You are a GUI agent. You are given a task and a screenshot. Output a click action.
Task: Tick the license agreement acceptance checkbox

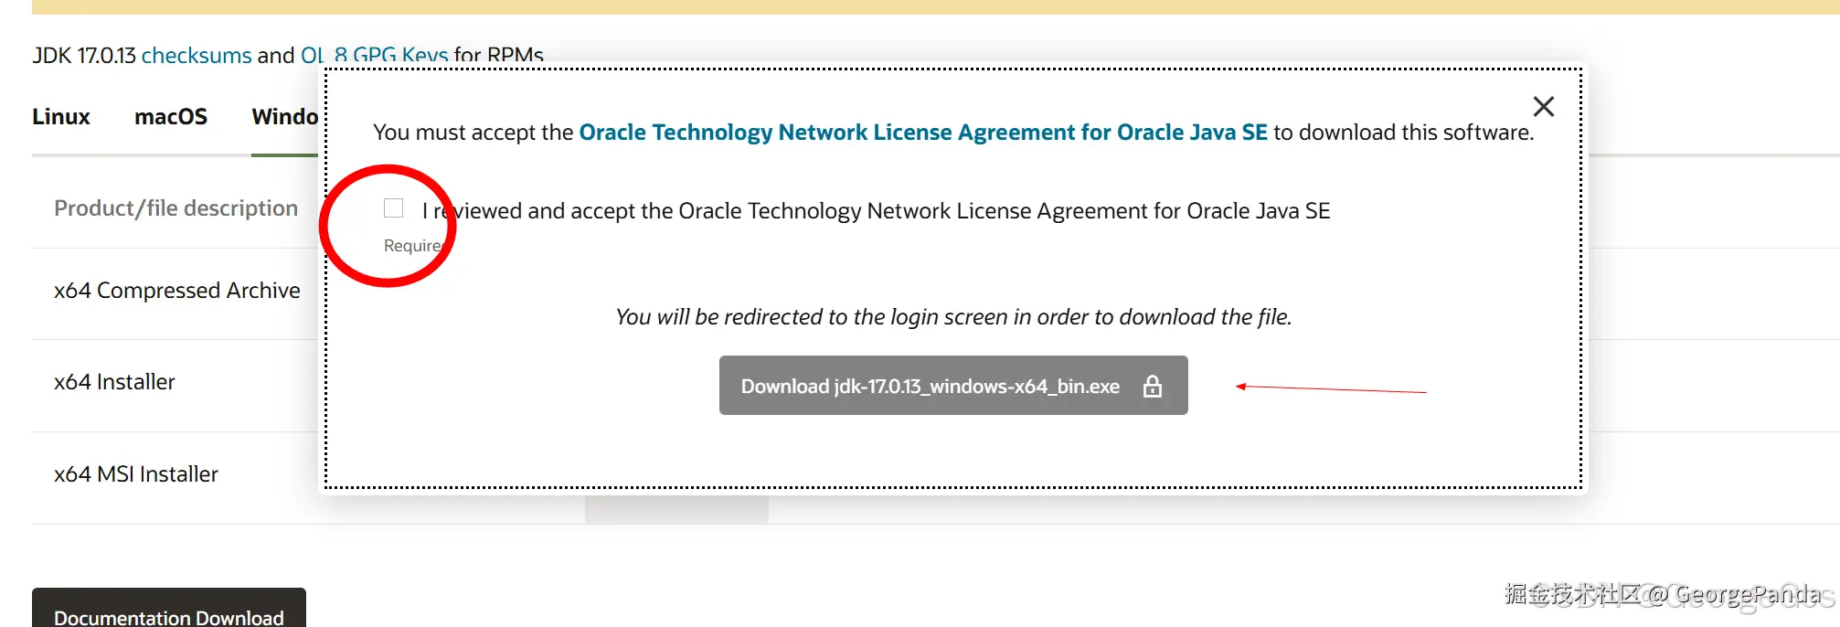pyautogui.click(x=394, y=208)
